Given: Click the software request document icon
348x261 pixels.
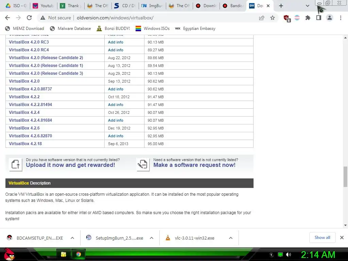Looking at the screenshot, I should pyautogui.click(x=143, y=165).
